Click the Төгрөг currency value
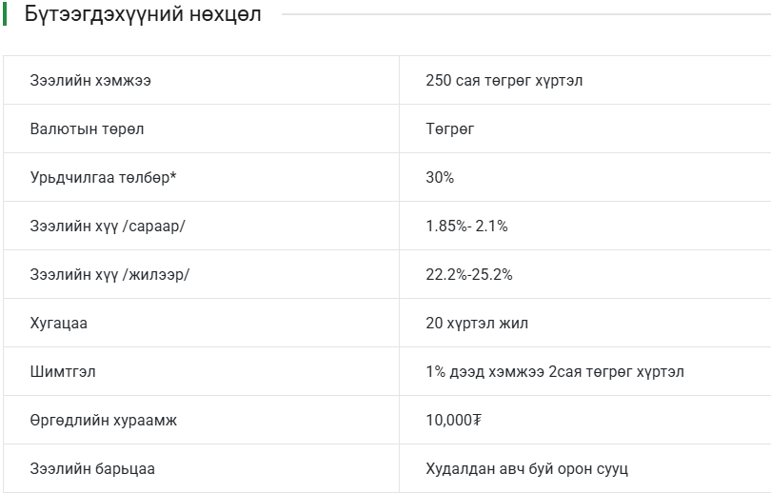This screenshot has width=771, height=493. click(x=450, y=128)
